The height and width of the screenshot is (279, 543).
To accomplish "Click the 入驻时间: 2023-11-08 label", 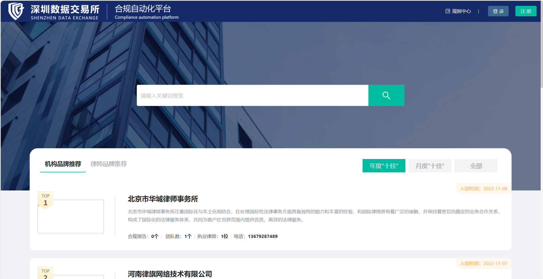I will [484, 189].
